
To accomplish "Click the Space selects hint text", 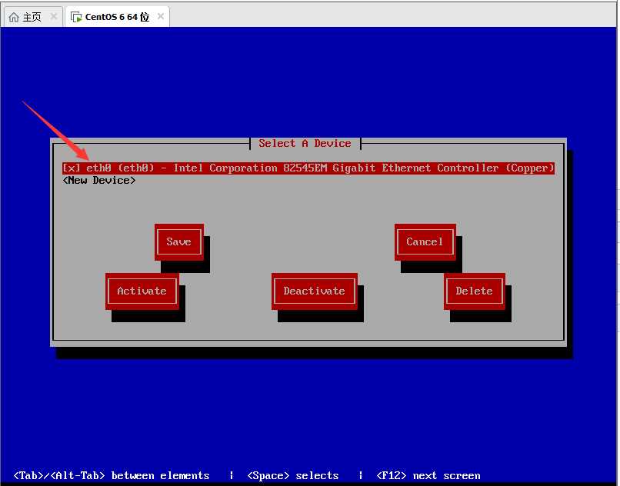I will click(293, 475).
